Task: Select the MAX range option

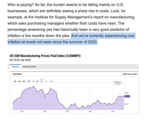Action: click(51, 82)
